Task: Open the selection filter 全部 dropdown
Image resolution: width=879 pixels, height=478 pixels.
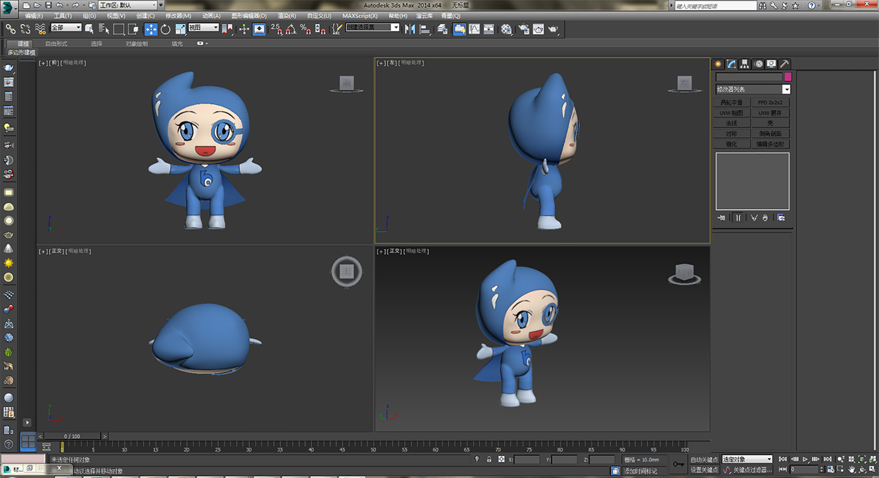Action: coord(66,27)
